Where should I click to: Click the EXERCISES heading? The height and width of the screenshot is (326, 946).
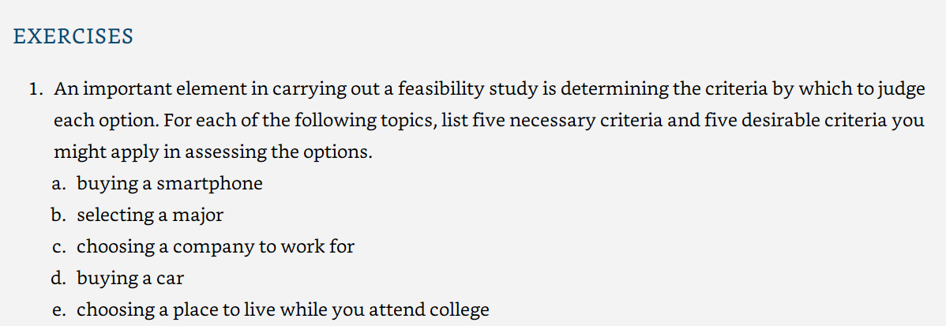(73, 37)
